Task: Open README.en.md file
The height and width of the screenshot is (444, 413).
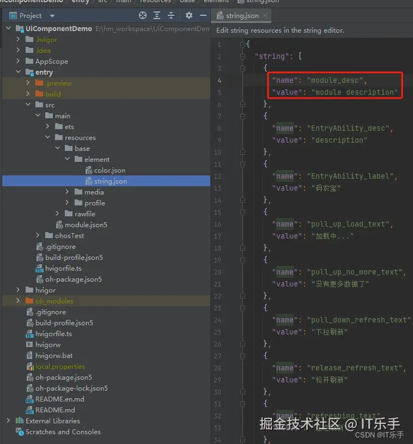Action: click(x=59, y=399)
